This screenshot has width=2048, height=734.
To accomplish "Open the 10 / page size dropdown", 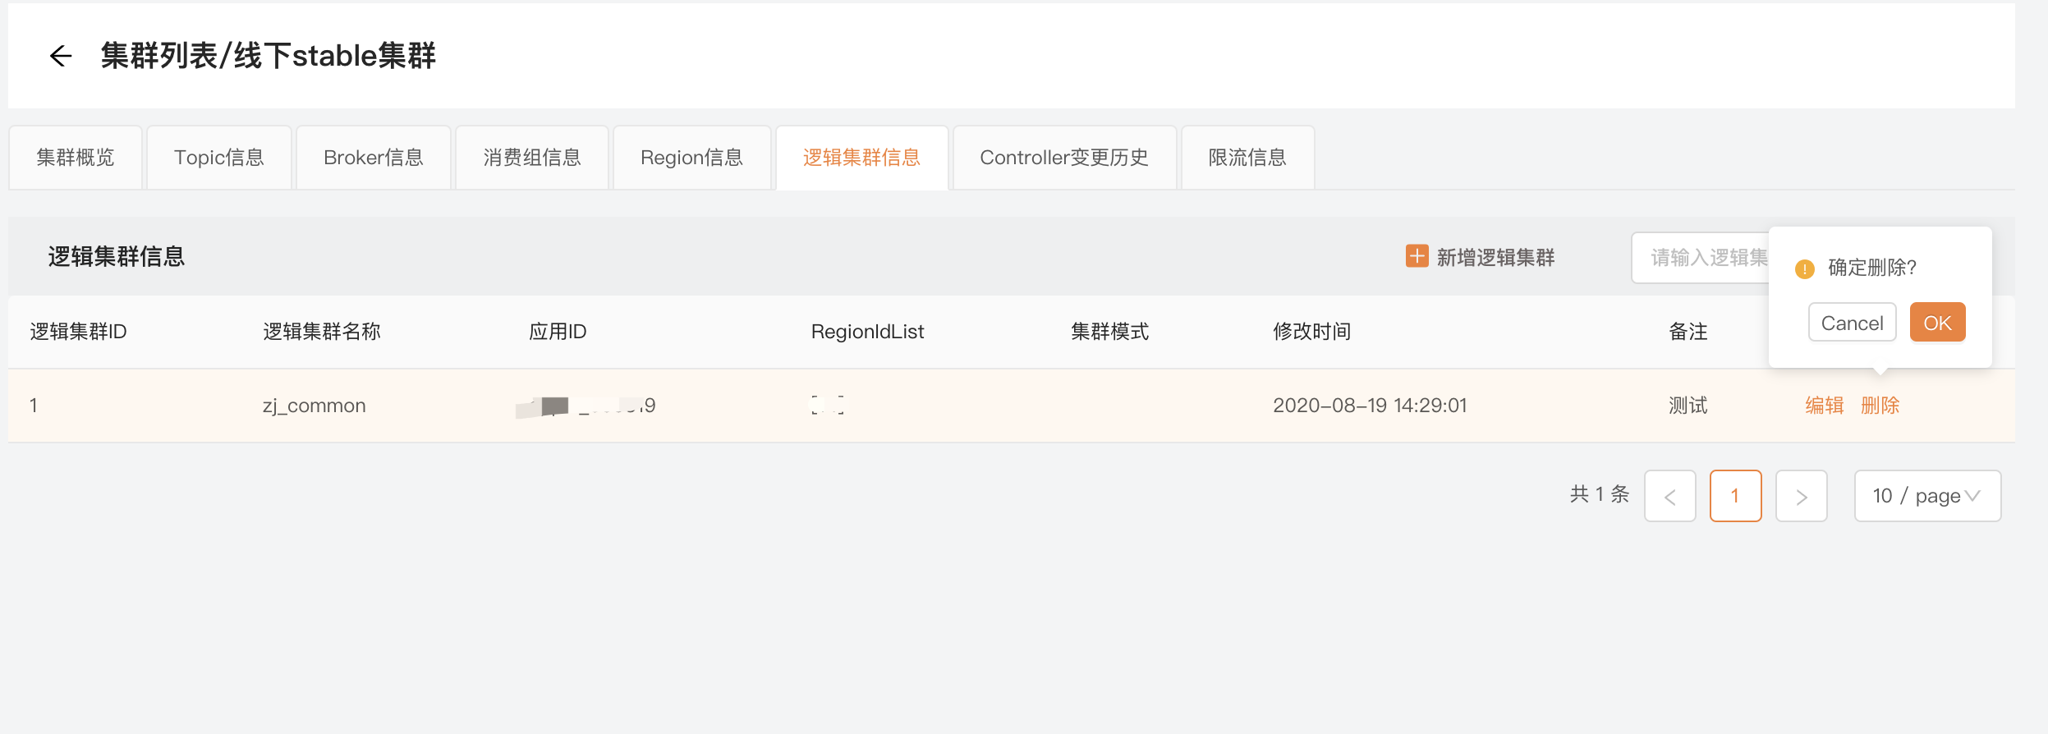I will (1926, 496).
